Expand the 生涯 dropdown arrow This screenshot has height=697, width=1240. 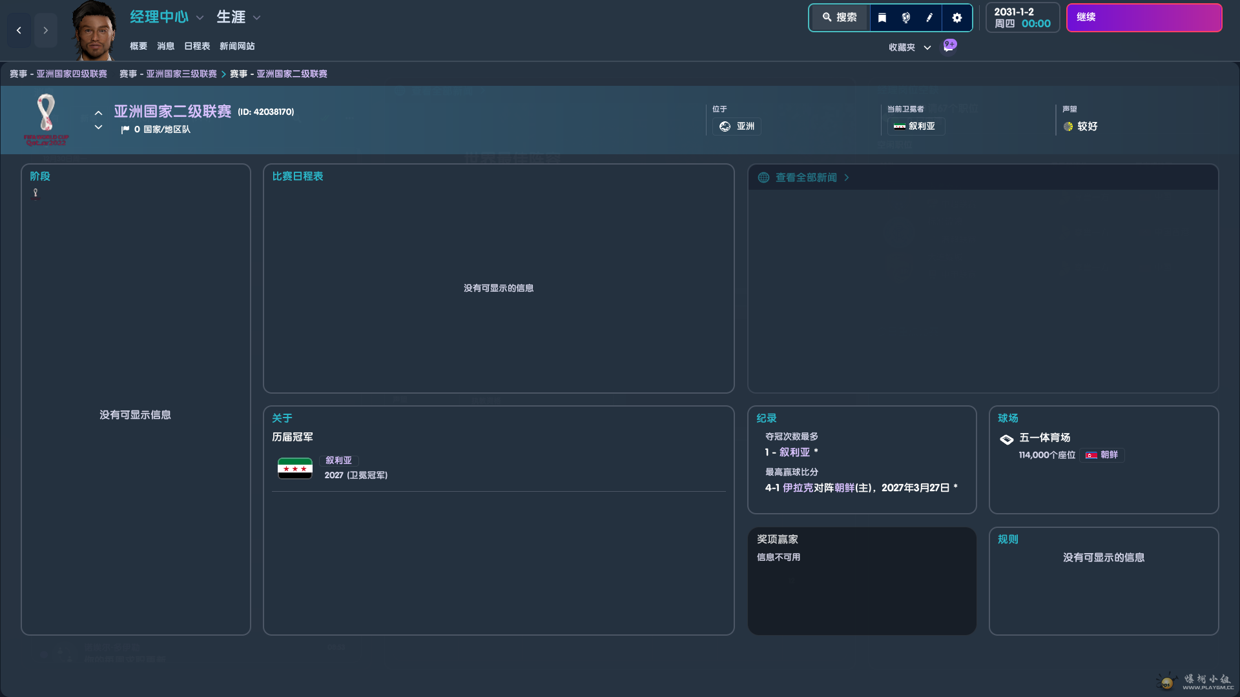click(256, 17)
